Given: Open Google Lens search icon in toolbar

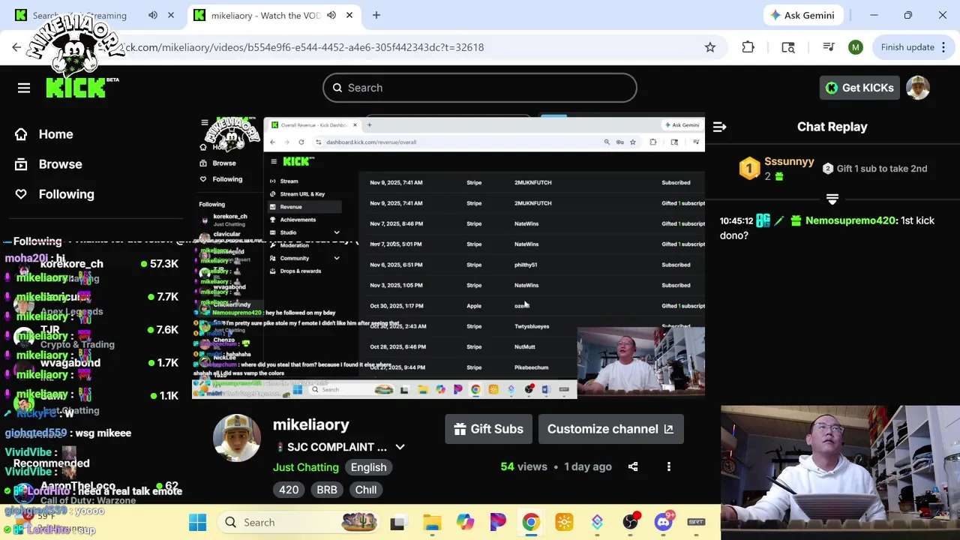Looking at the screenshot, I should coord(788,47).
